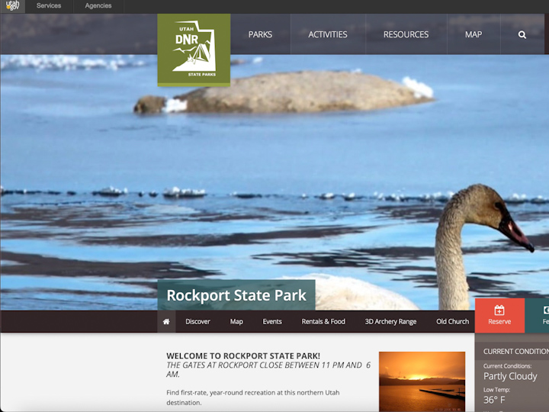The image size is (549, 412).
Task: Open Rentals & Food section
Action: [x=323, y=321]
